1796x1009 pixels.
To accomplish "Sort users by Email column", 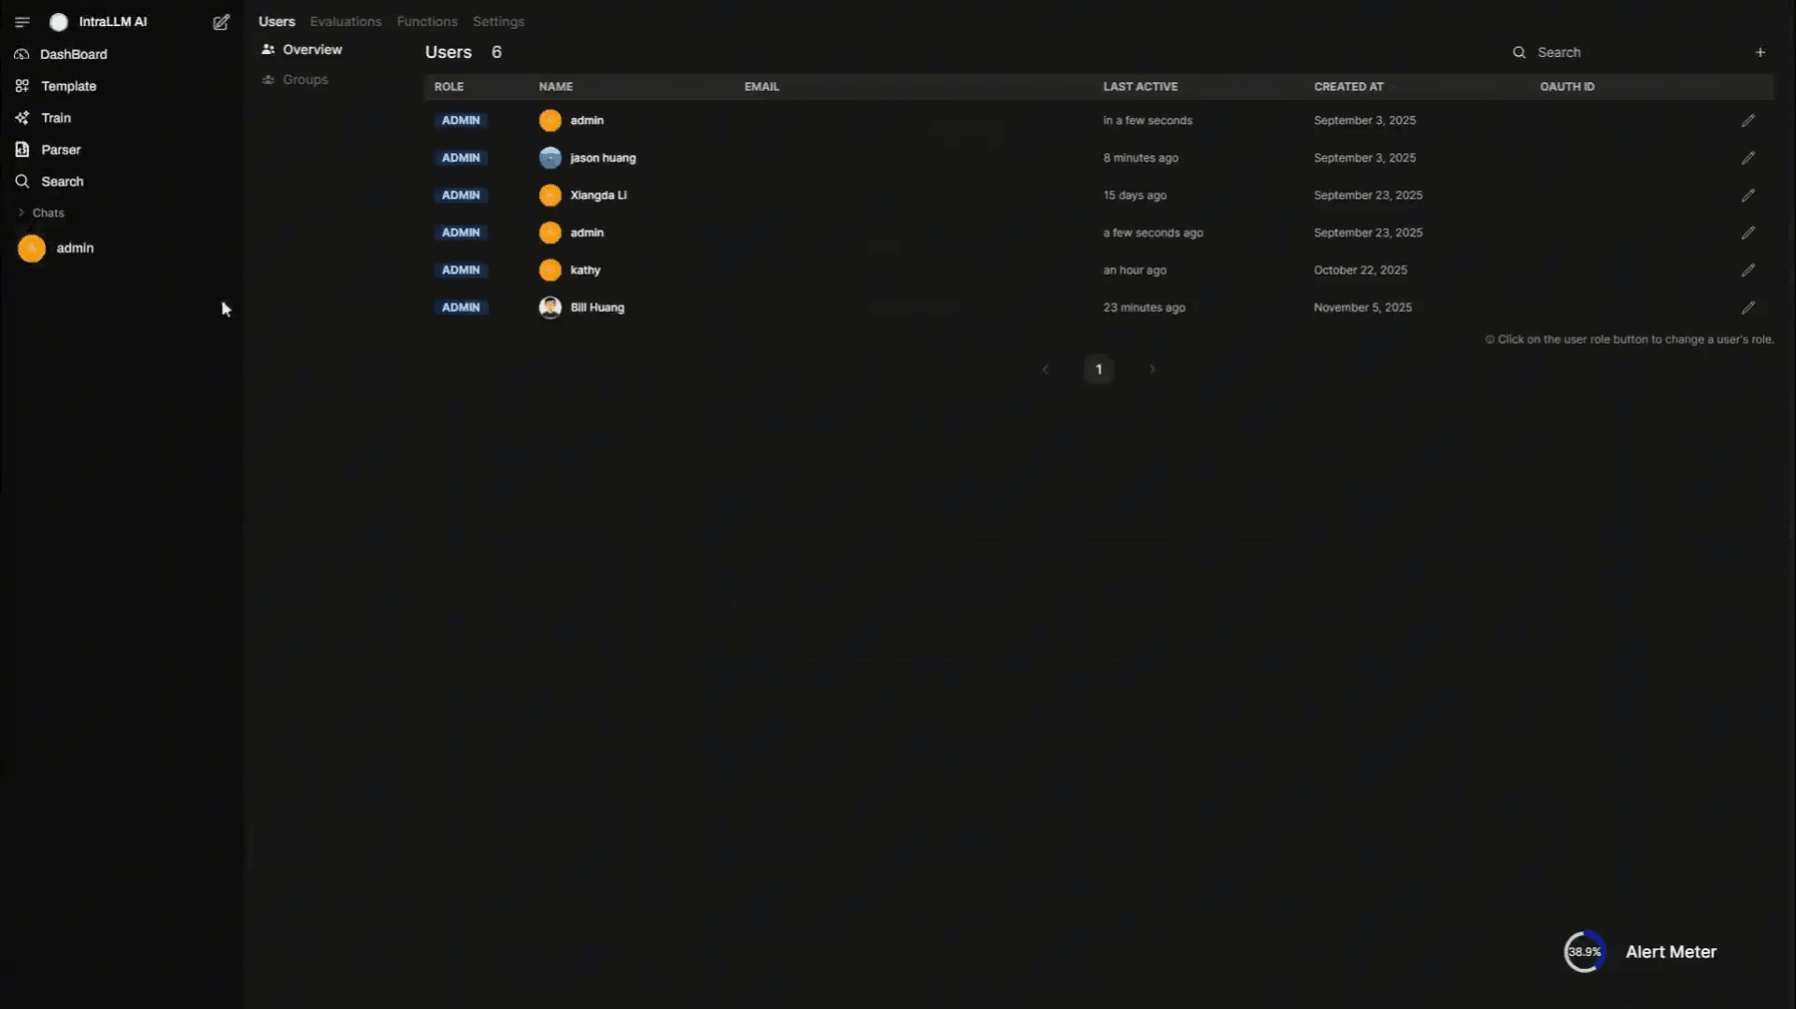I will [762, 86].
